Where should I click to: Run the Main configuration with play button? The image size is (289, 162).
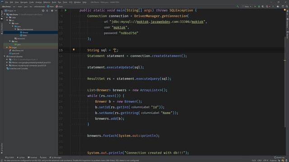tap(255, 6)
